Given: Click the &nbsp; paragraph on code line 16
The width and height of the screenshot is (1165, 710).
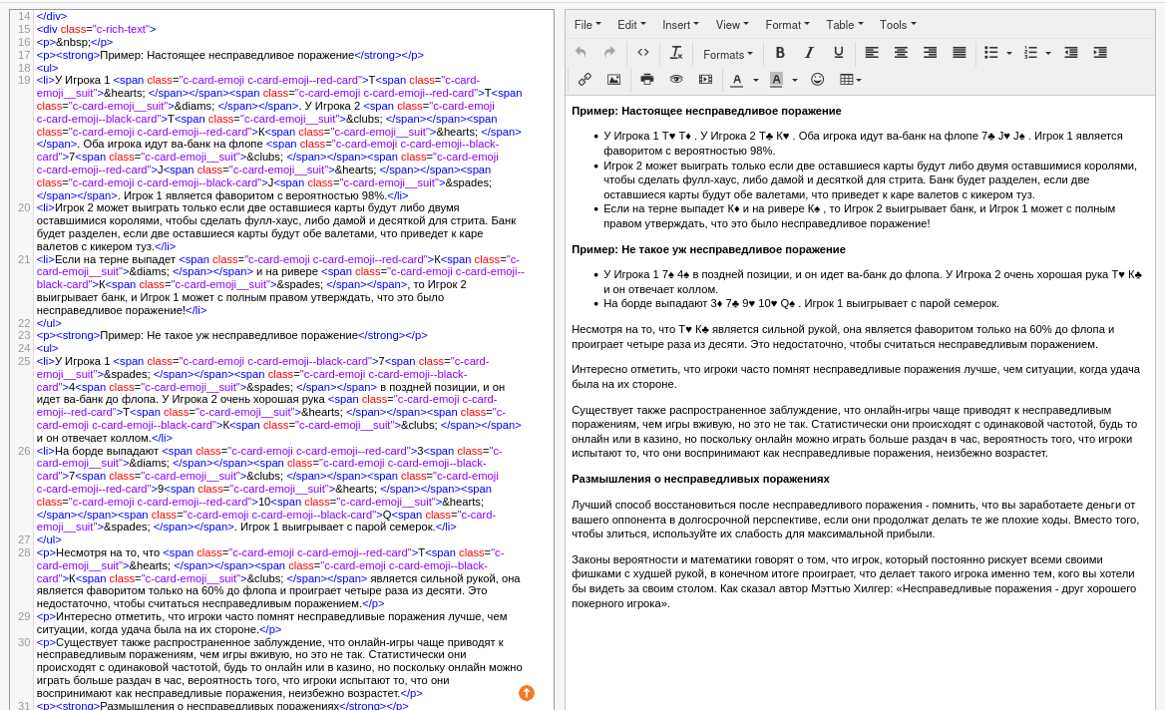Looking at the screenshot, I should [x=74, y=42].
